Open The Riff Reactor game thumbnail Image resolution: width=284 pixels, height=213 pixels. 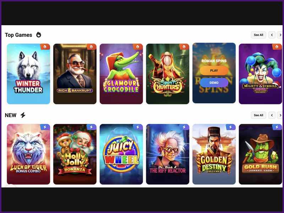click(x=168, y=154)
